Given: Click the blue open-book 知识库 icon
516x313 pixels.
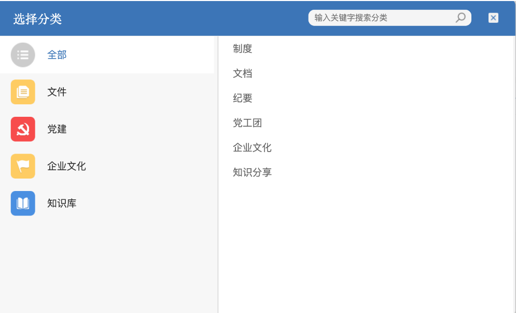Looking at the screenshot, I should [23, 203].
